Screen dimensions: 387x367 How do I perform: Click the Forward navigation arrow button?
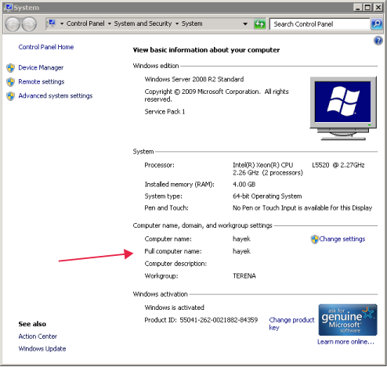pos(29,24)
